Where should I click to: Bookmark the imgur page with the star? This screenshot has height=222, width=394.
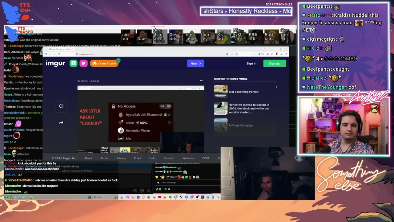click(x=236, y=54)
